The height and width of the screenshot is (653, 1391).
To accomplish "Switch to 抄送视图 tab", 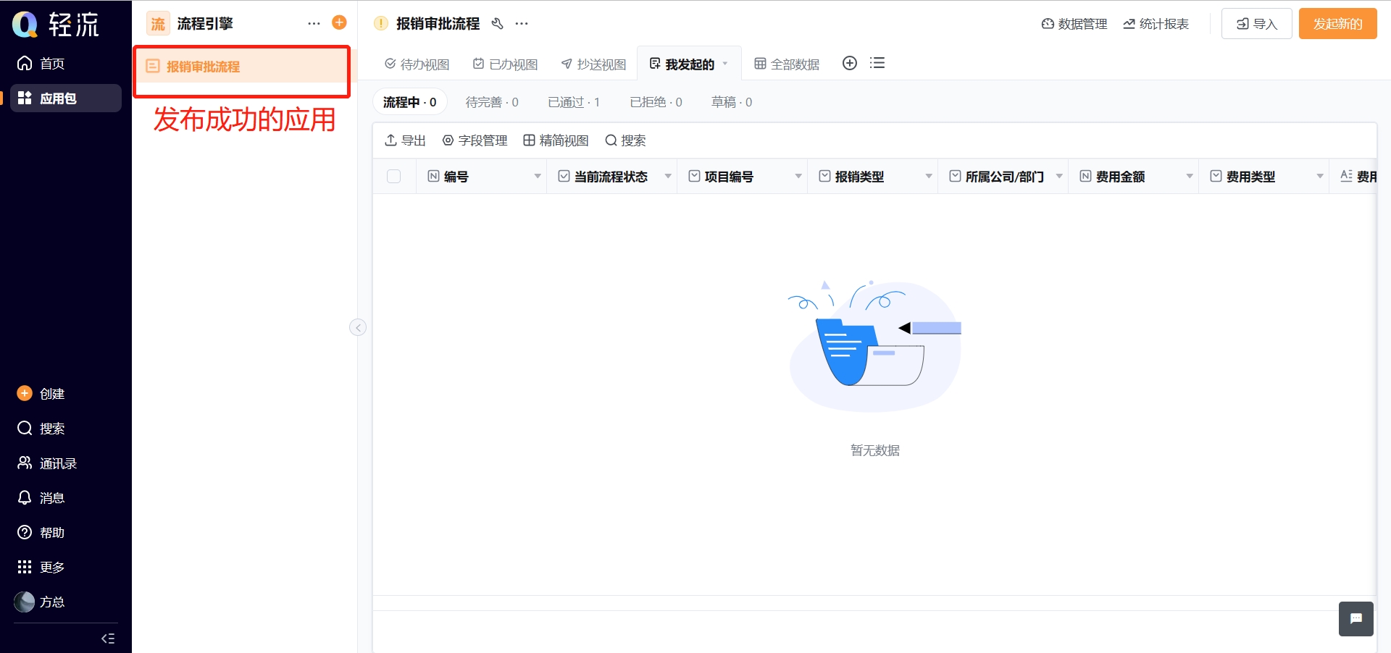I will [x=593, y=64].
